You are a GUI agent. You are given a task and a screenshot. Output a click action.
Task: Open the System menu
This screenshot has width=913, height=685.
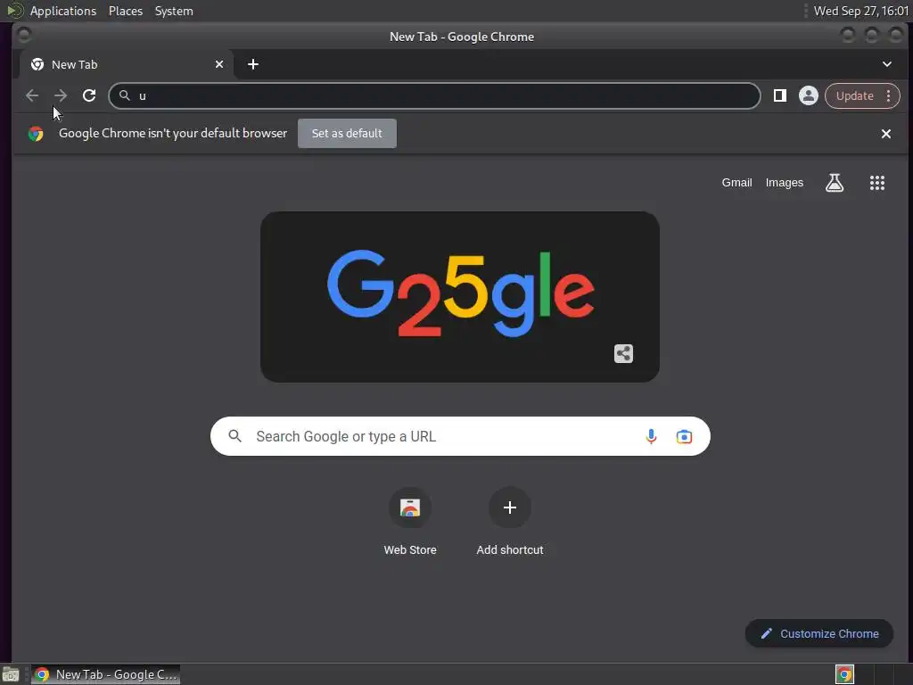(x=174, y=11)
